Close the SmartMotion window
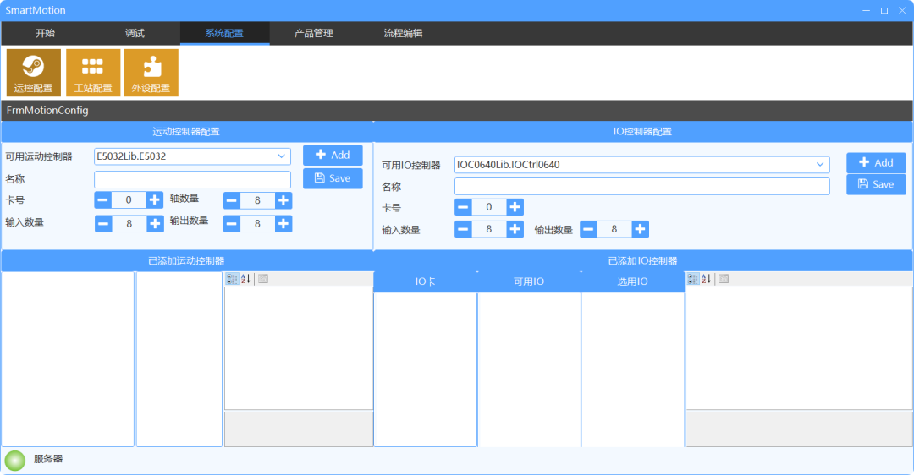Image resolution: width=914 pixels, height=475 pixels. (902, 10)
